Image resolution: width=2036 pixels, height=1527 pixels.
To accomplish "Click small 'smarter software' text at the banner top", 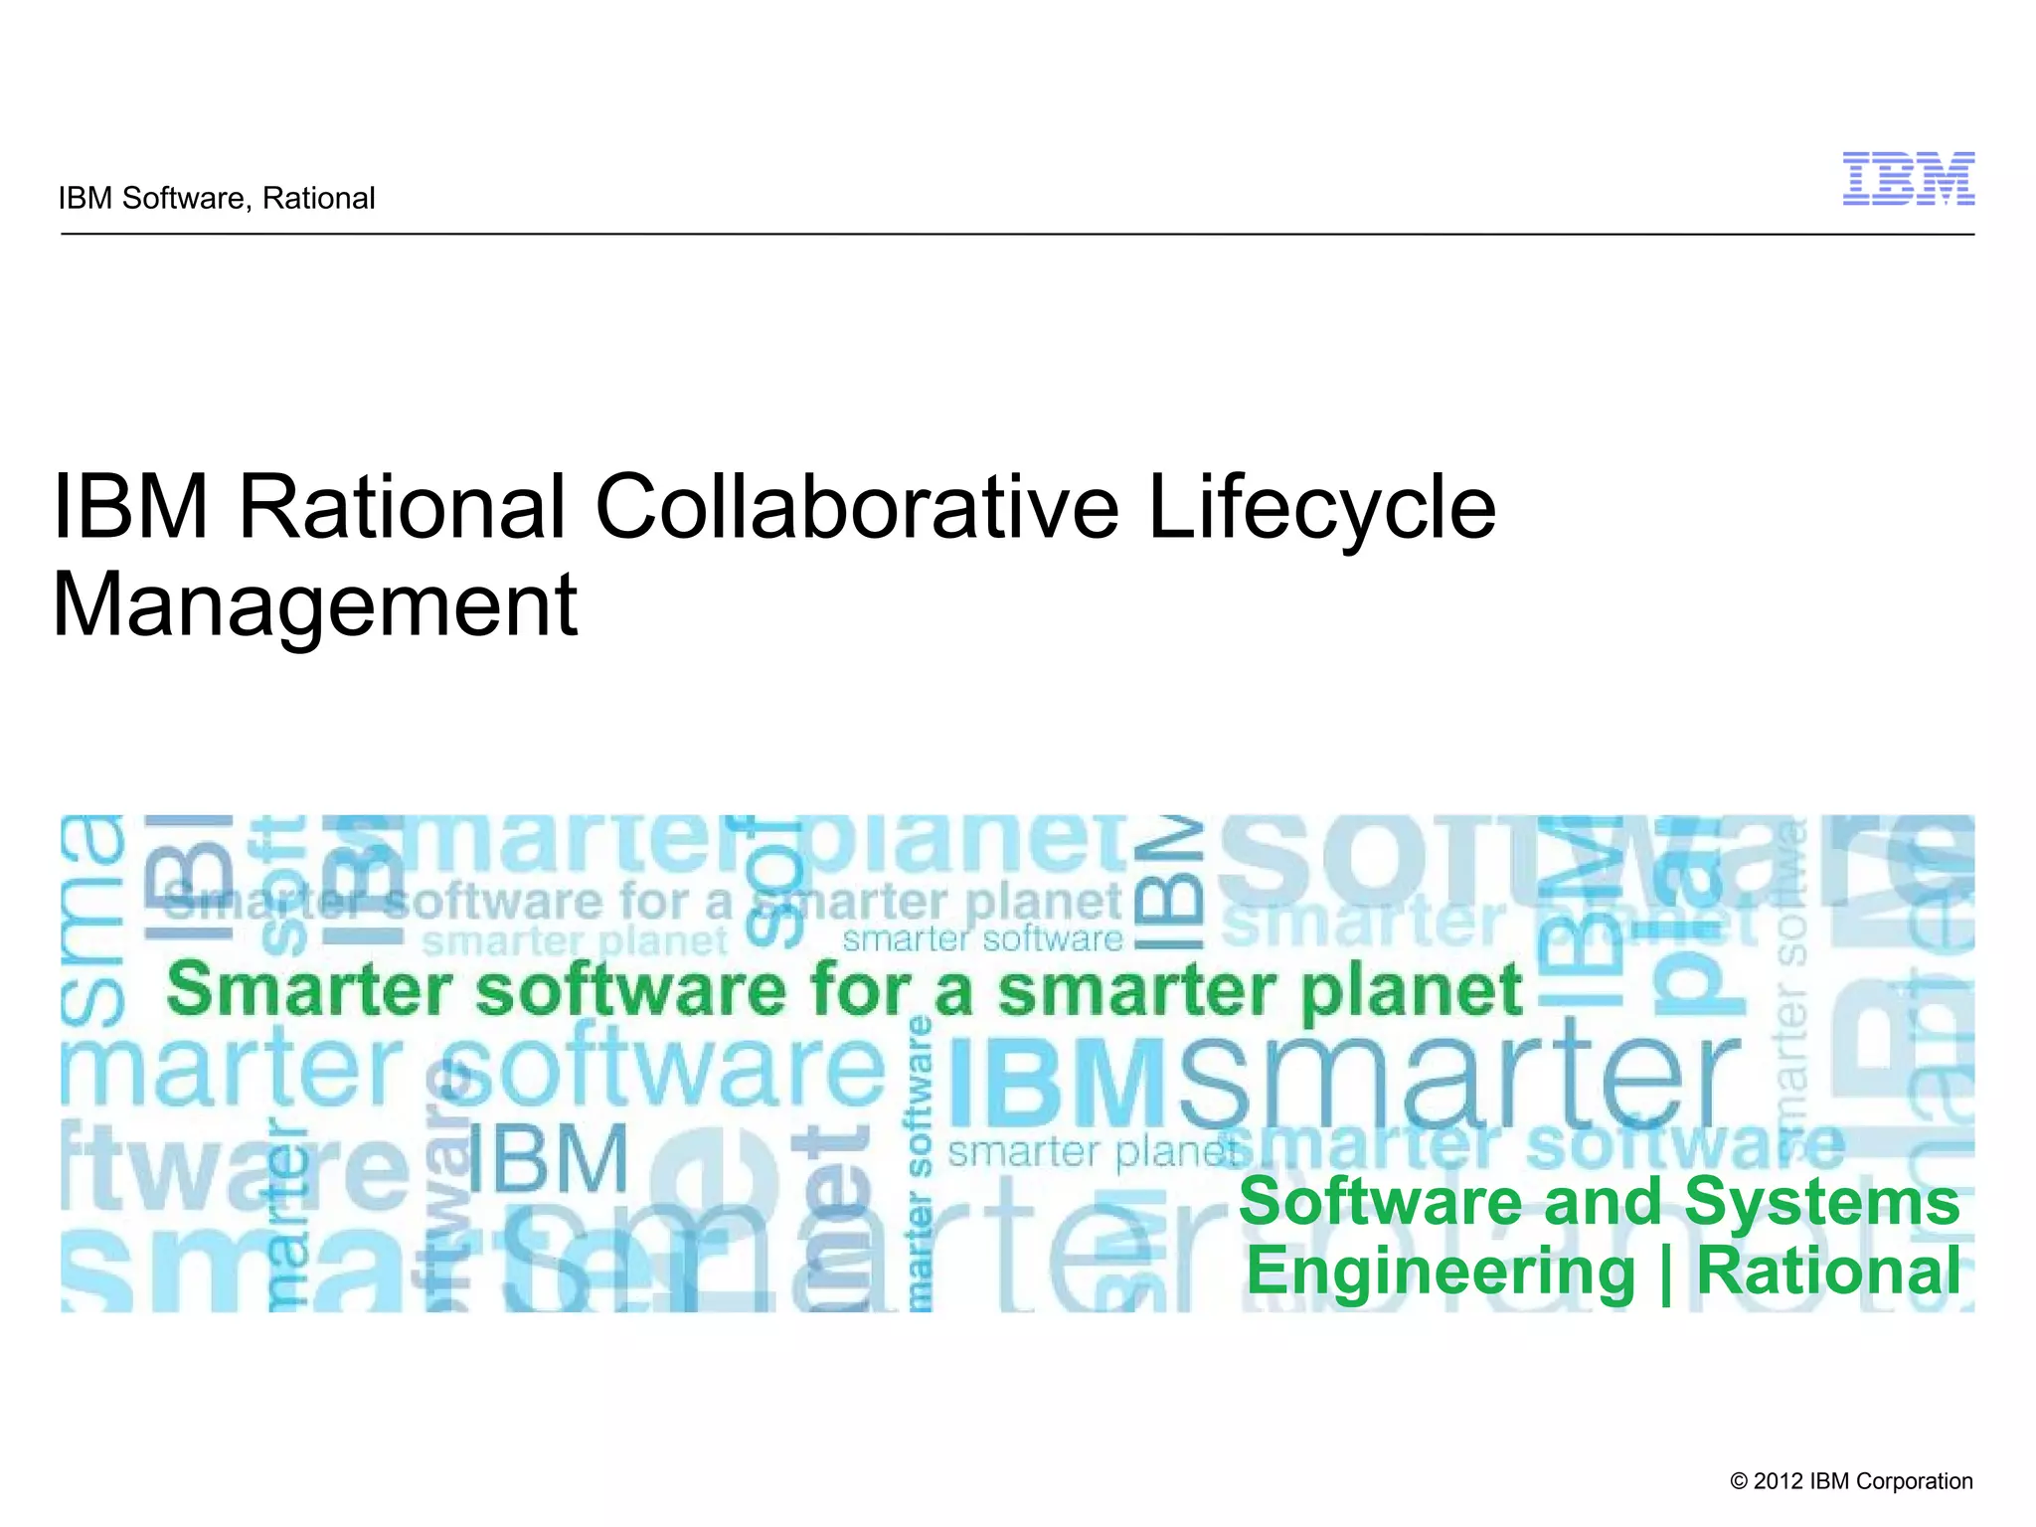I will 982,938.
